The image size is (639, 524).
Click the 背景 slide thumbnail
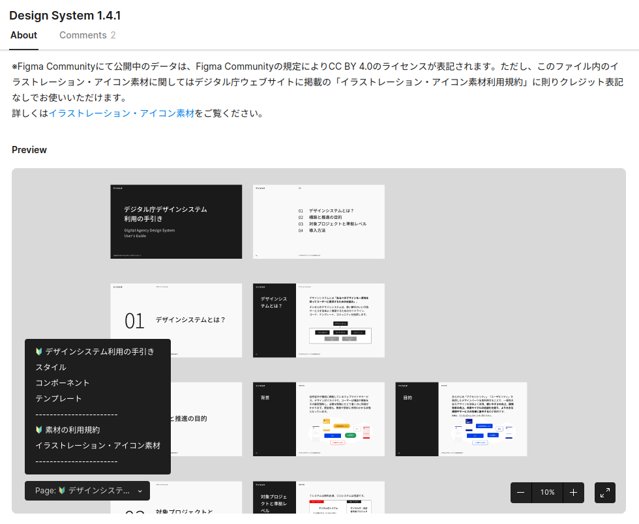pyautogui.click(x=319, y=419)
